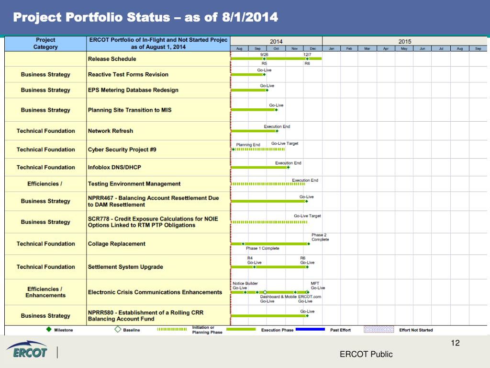Click Notice Builder Go-Live milestone
The image size is (490, 368).
pos(245,292)
